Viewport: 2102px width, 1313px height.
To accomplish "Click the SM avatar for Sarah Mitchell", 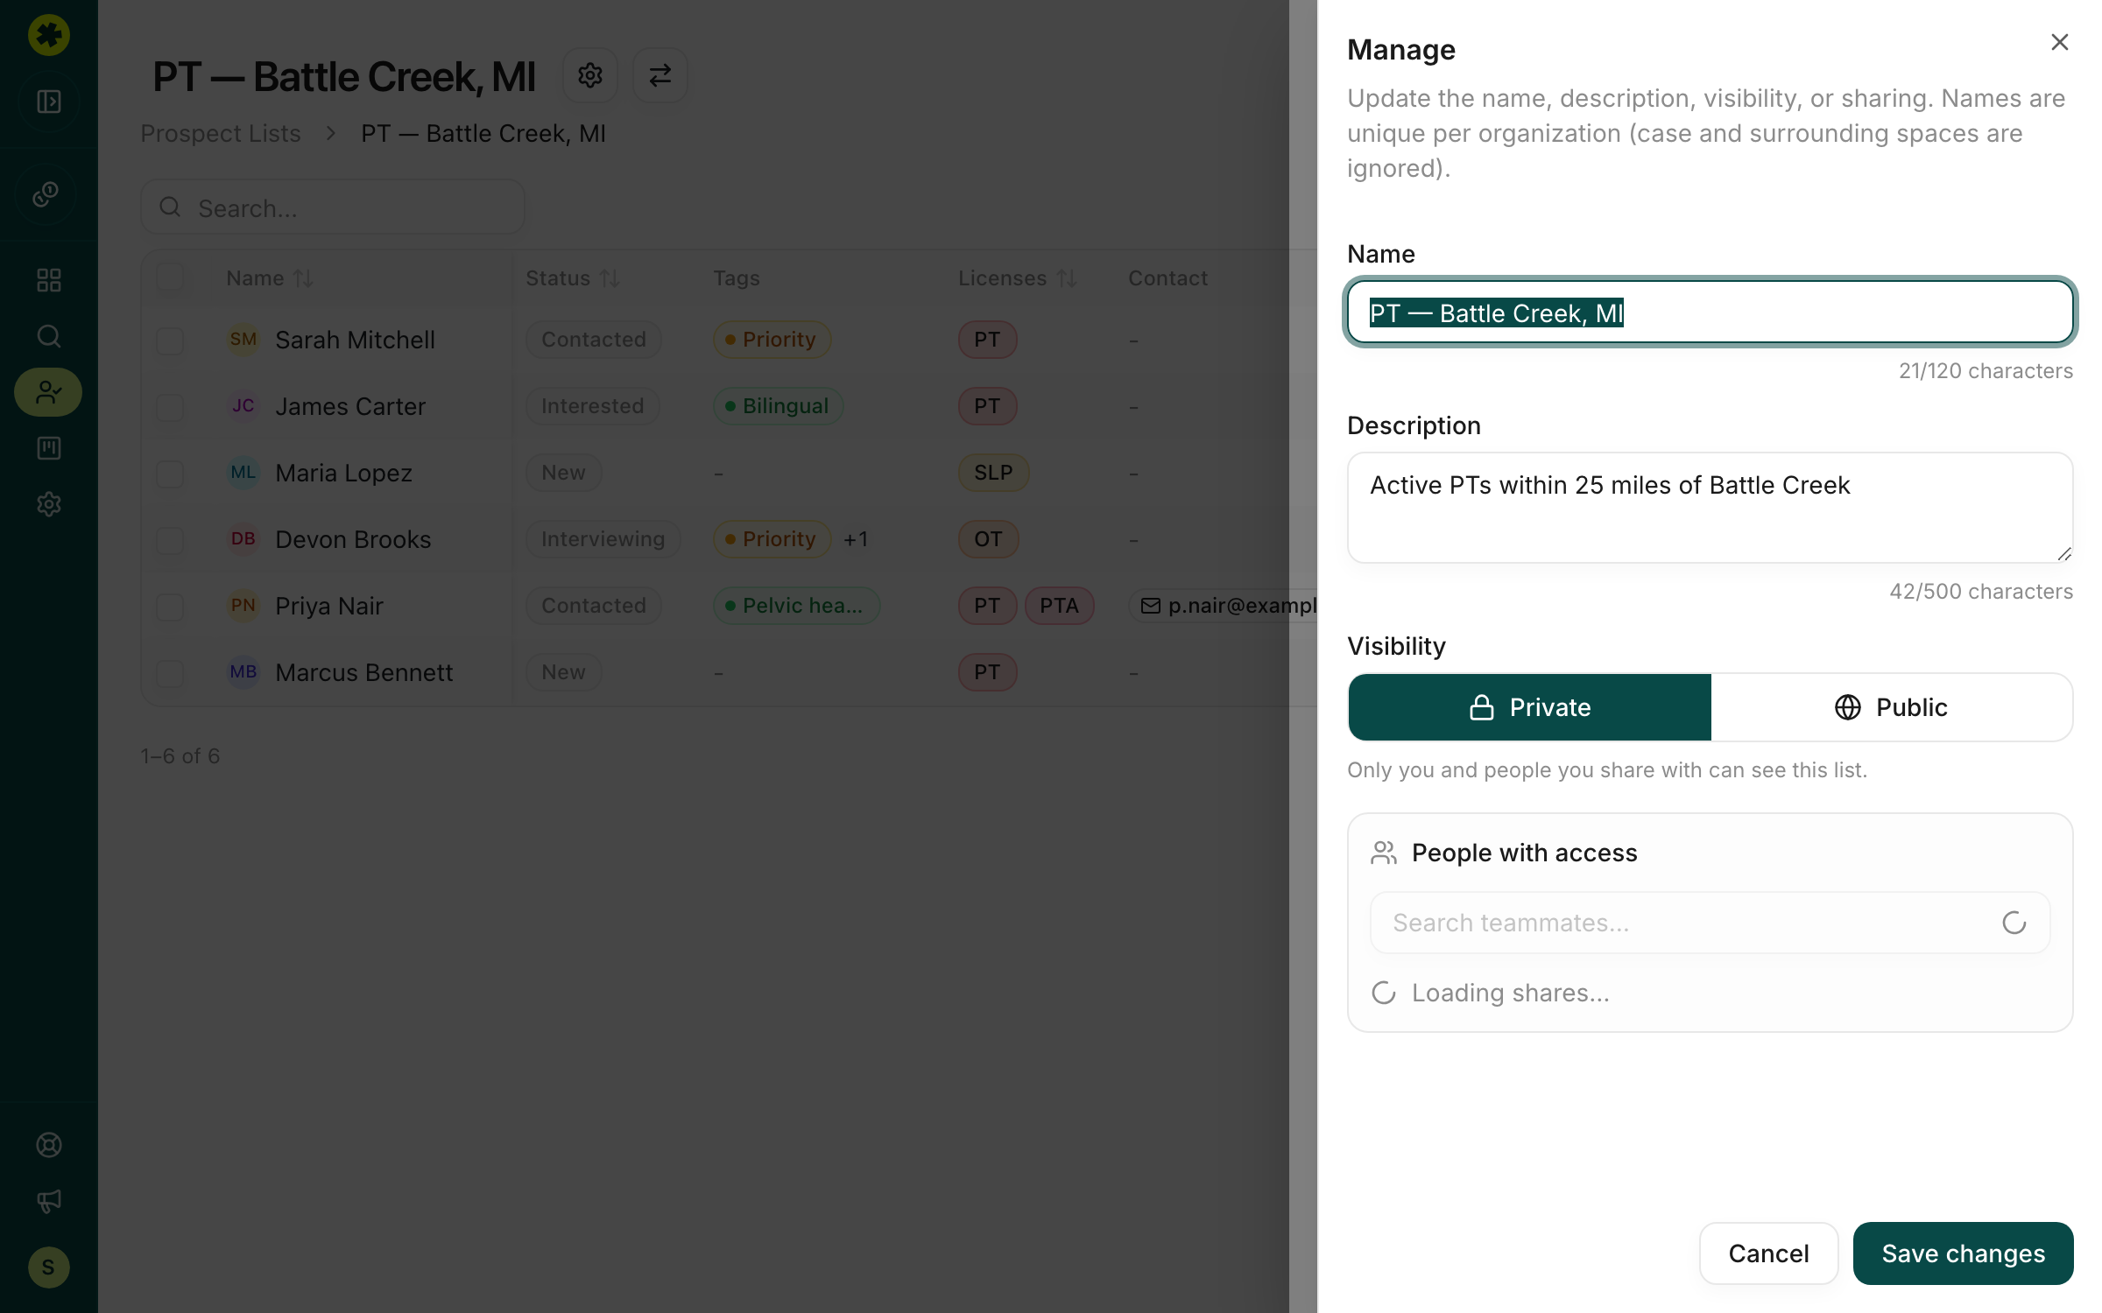I will click(243, 340).
